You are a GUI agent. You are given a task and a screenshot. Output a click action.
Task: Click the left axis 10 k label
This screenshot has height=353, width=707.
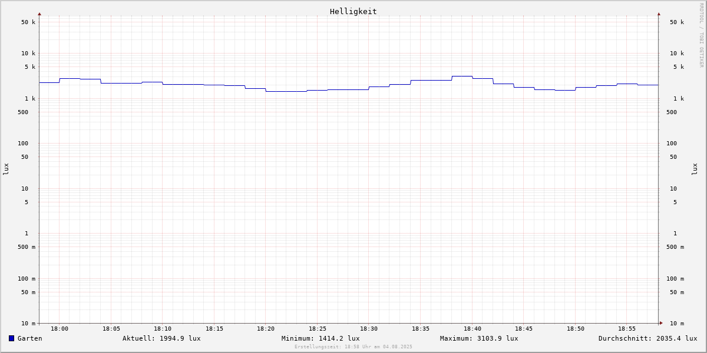coord(28,54)
